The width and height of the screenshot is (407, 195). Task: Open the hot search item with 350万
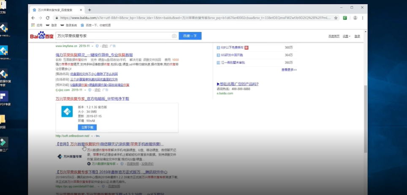click(x=233, y=62)
